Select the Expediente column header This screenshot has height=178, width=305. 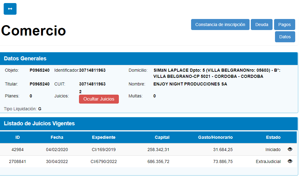104,137
